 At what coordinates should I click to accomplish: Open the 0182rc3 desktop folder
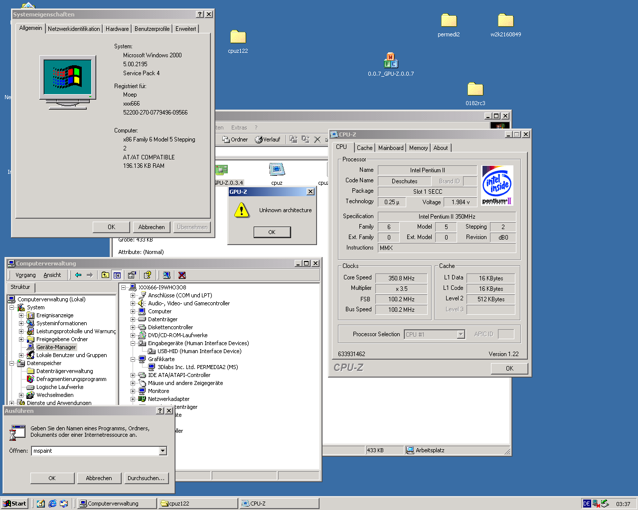point(475,94)
